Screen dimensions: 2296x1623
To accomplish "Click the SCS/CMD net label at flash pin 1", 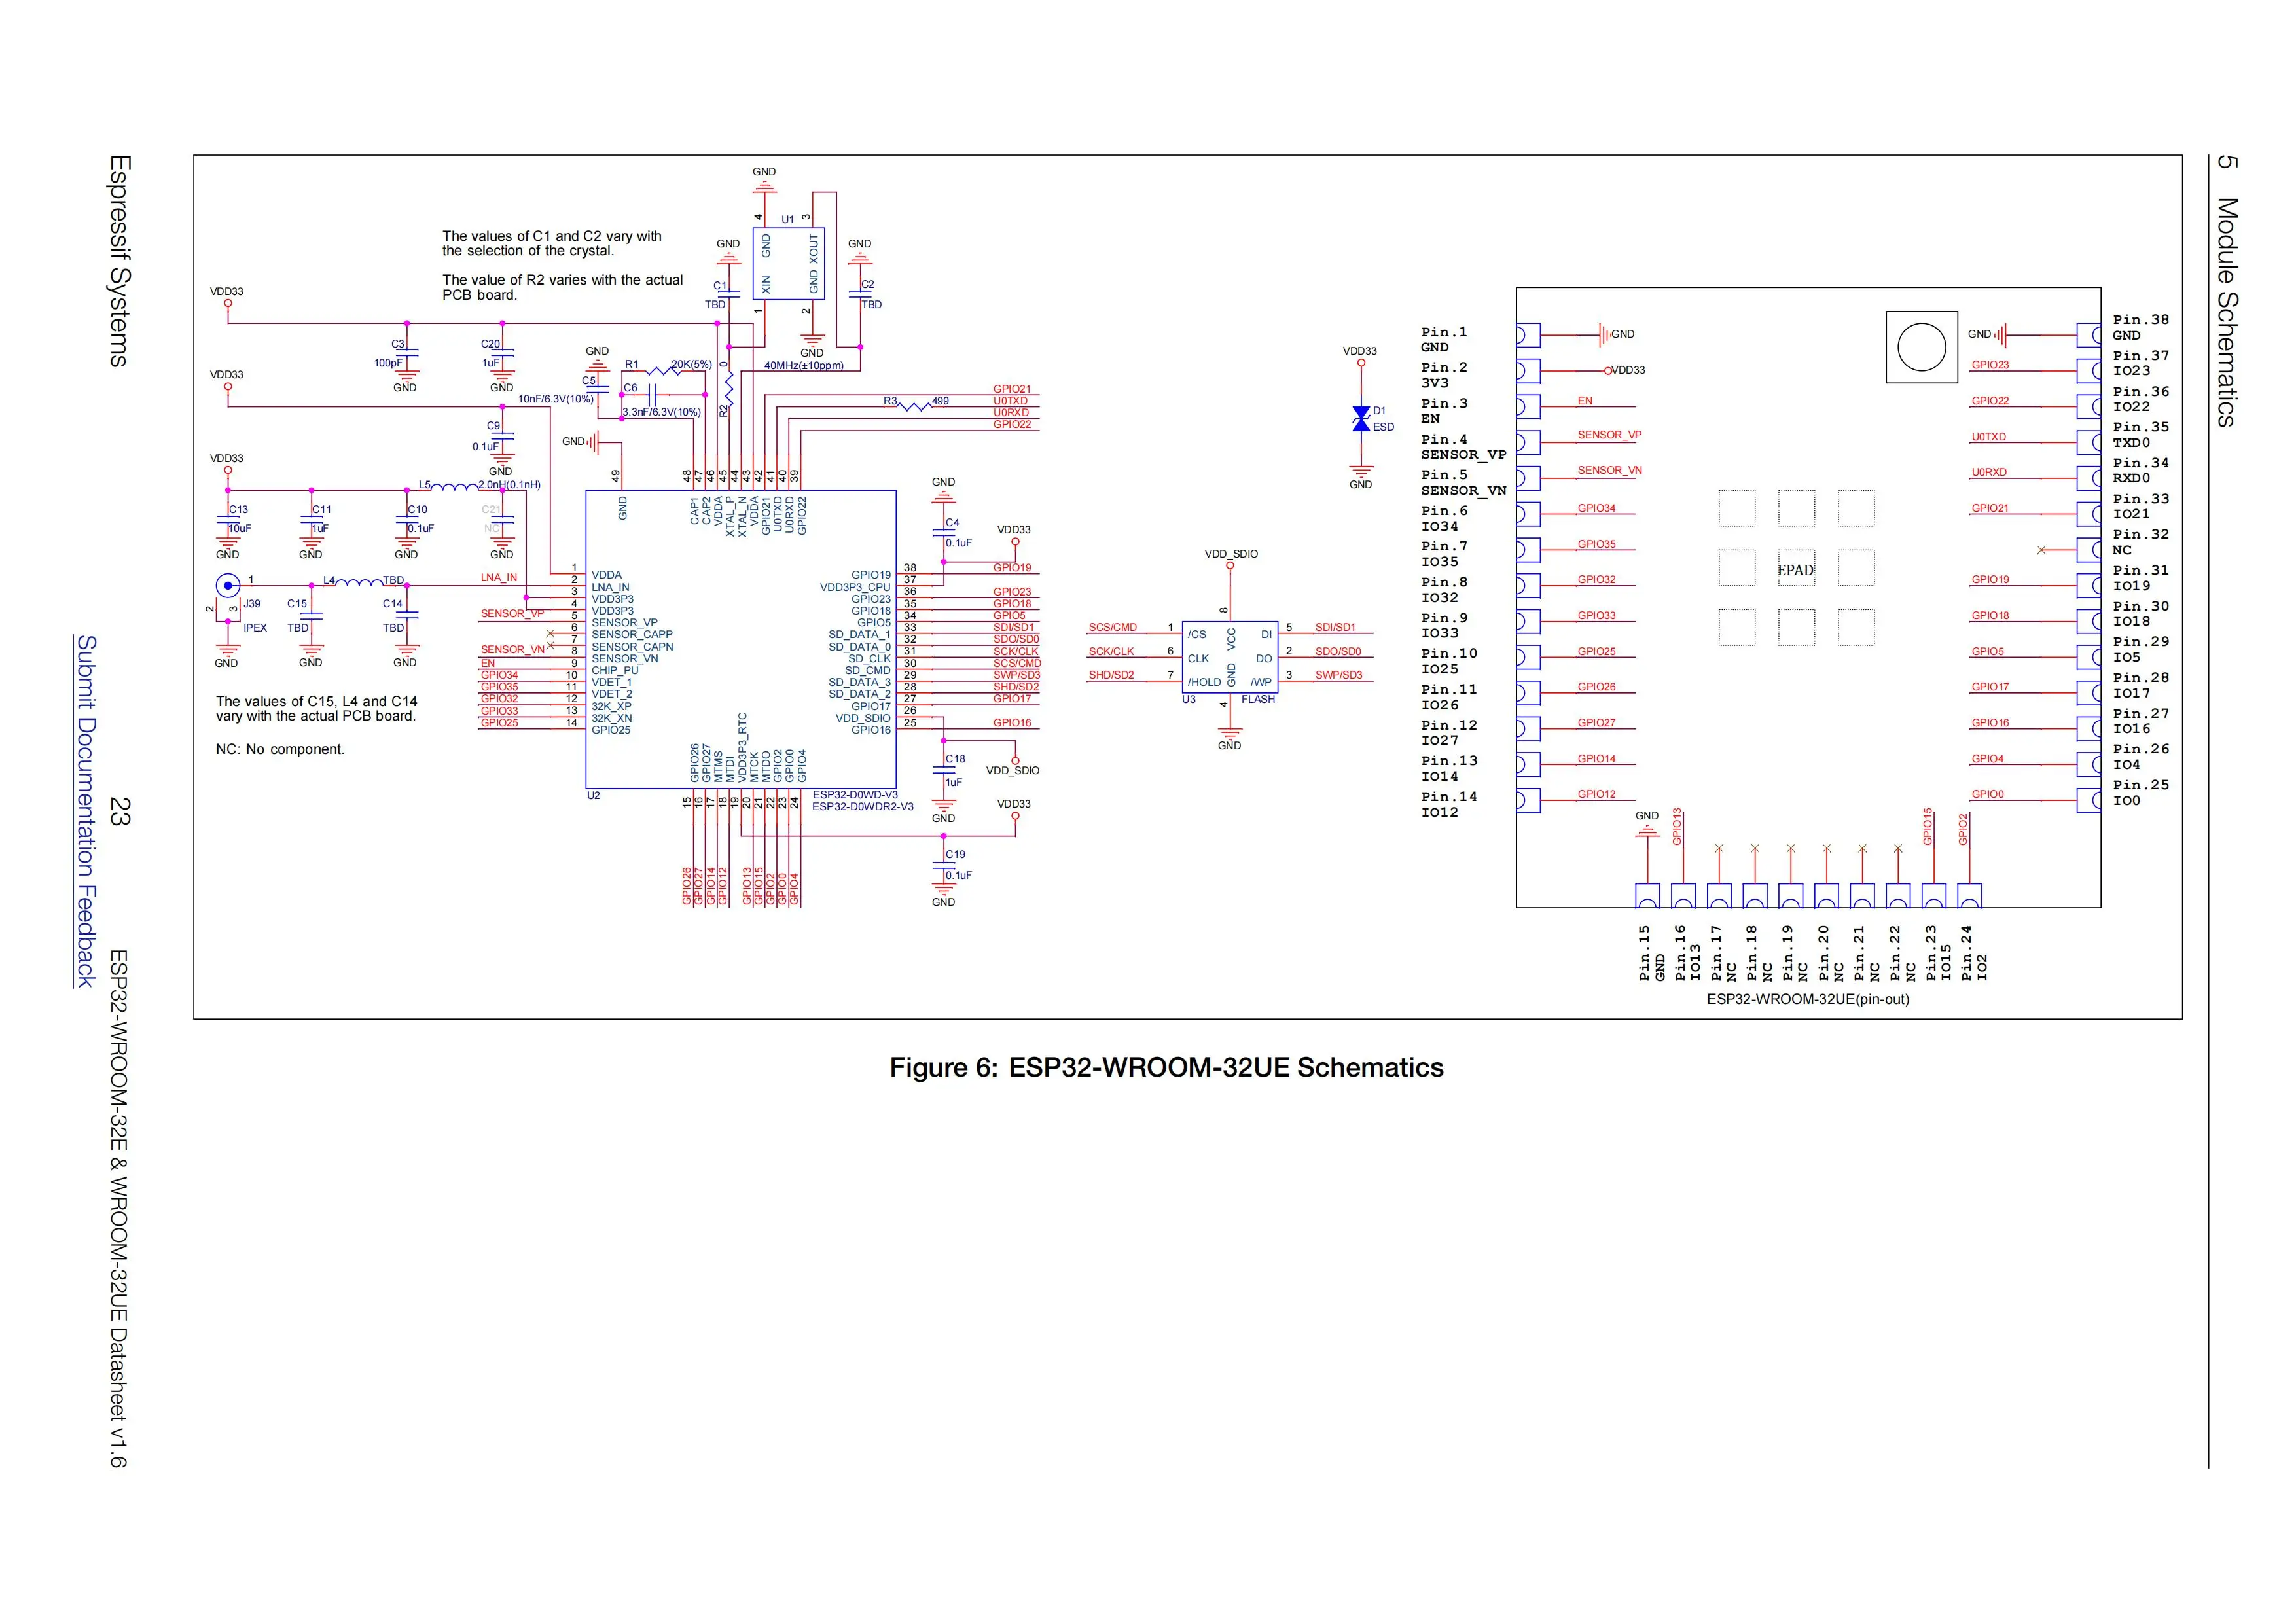I will (x=1112, y=628).
